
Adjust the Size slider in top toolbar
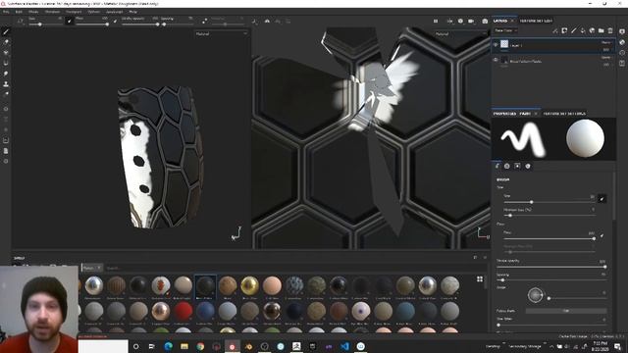(45, 25)
